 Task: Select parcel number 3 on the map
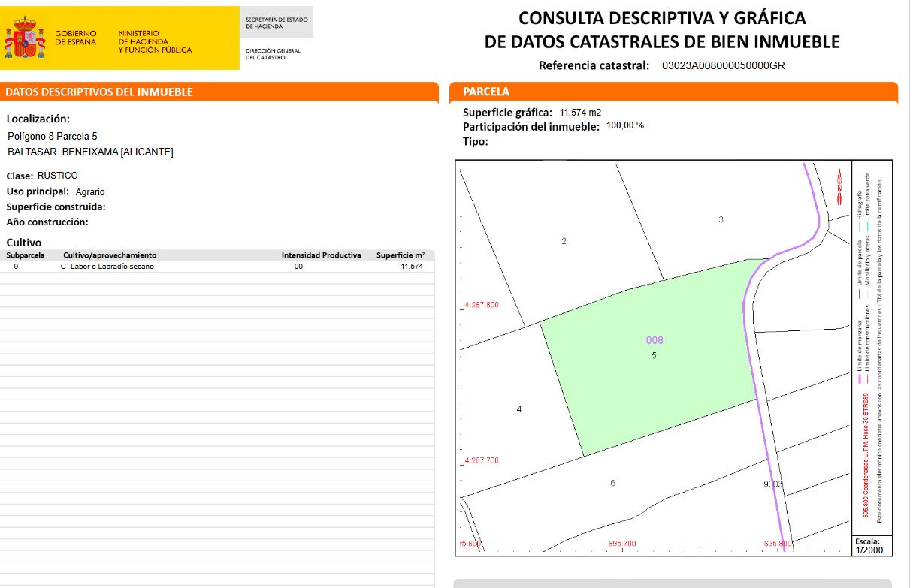tap(721, 219)
